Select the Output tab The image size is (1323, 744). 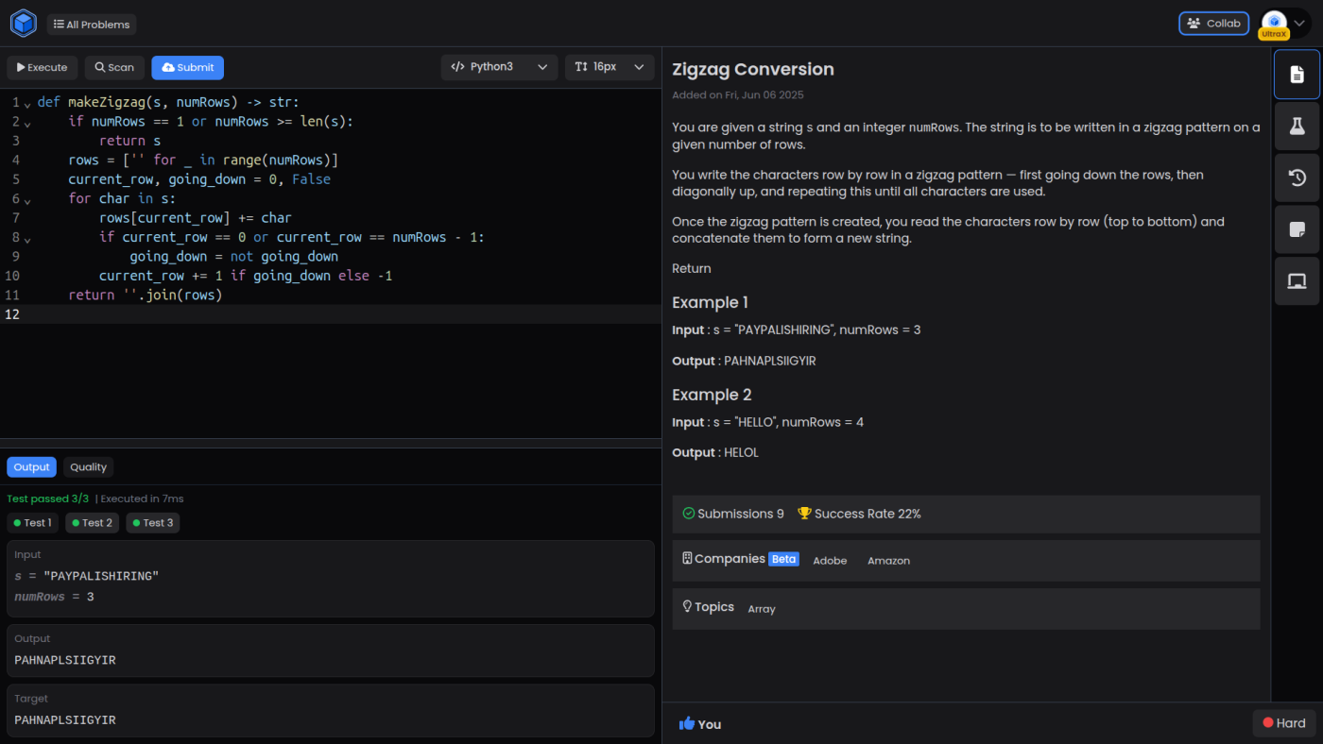click(31, 467)
